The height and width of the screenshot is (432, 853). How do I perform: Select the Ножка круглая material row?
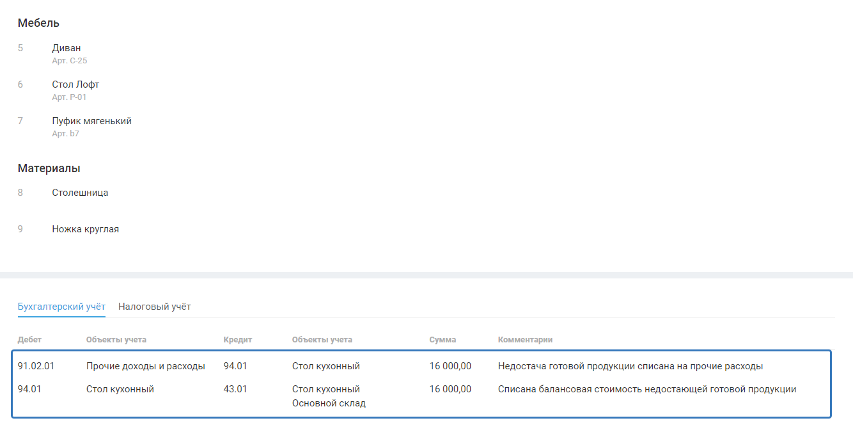(86, 229)
